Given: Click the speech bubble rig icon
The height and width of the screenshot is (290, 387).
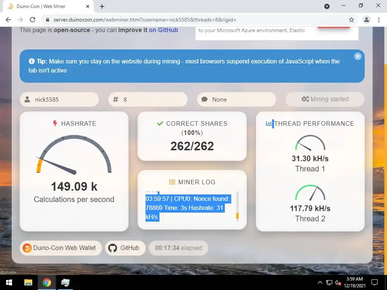Looking at the screenshot, I should [x=204, y=99].
